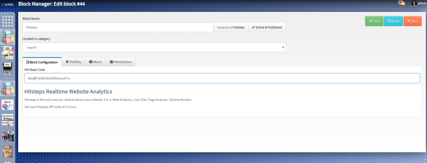Open the Menu sidebar icon
427x163 pixels.
8,120
